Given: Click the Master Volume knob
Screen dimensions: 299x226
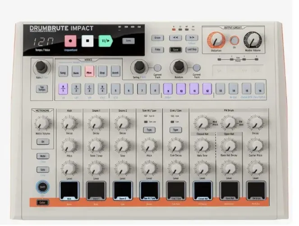Looking at the screenshot, I should pos(253,41).
